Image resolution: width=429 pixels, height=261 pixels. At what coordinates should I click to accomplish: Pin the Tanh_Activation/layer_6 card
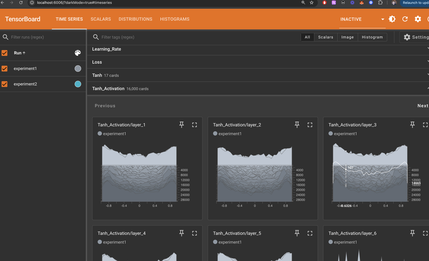(413, 233)
